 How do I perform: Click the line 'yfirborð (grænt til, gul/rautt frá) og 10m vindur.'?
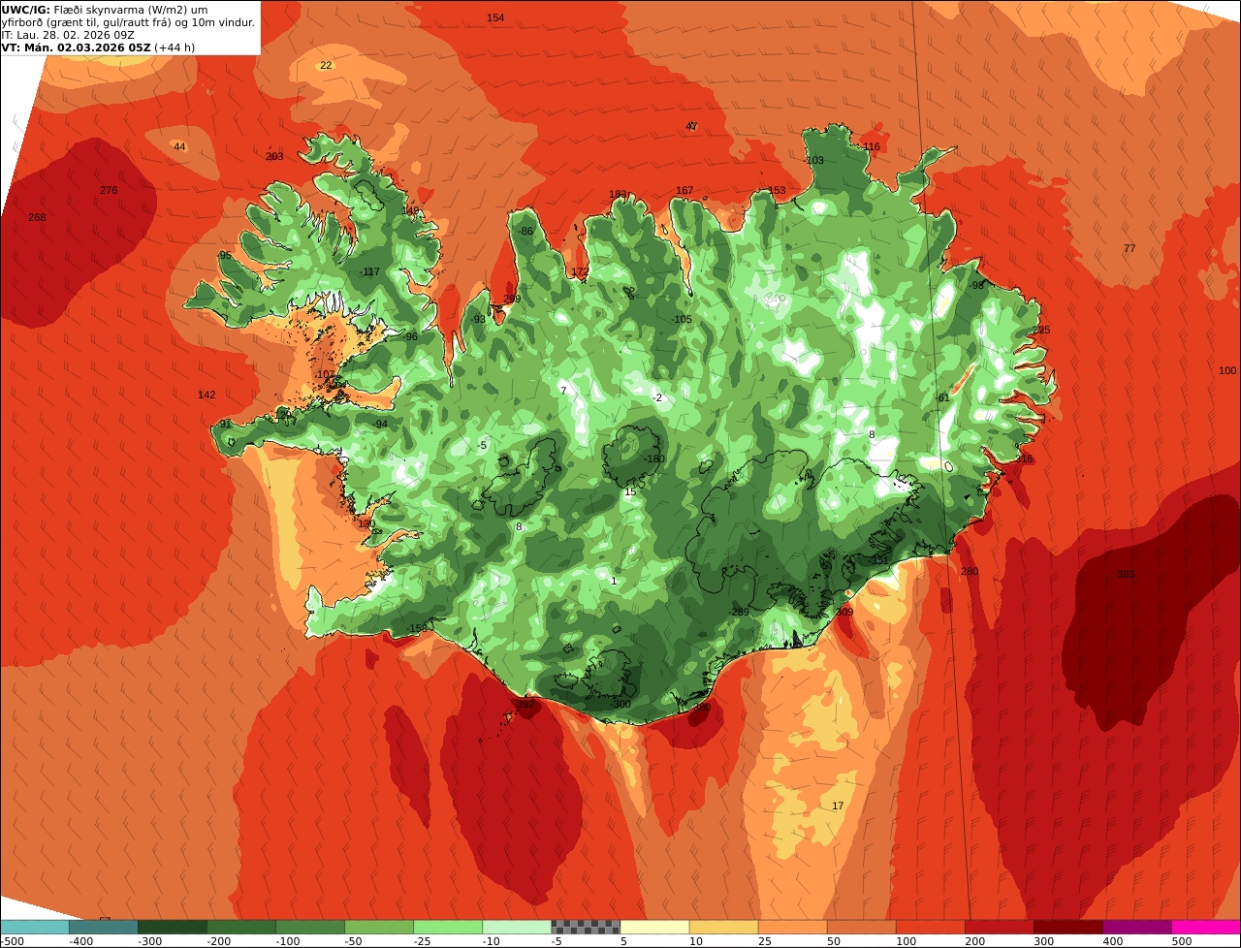pos(129,22)
